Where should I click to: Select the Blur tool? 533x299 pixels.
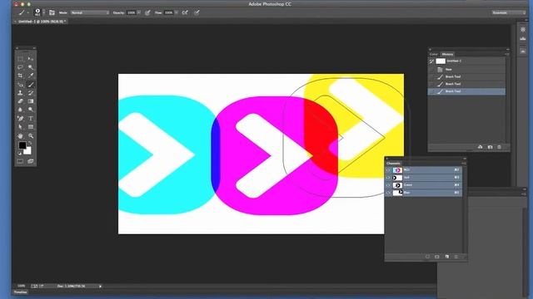(x=20, y=110)
